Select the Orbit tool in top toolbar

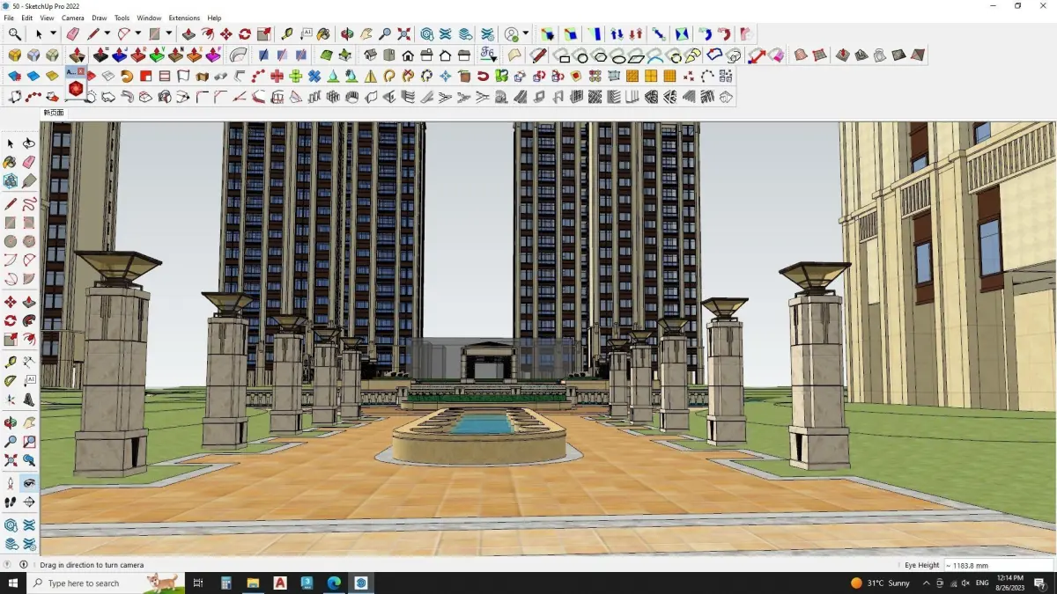pos(347,33)
